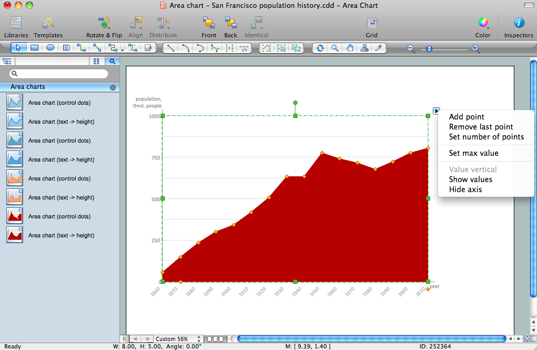Screen dimensions: 537x350
Task: Select the Rectangle tool
Action: [x=34, y=48]
